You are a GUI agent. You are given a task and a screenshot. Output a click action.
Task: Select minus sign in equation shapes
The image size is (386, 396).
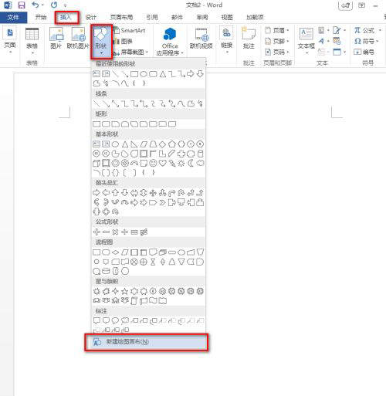(x=106, y=232)
